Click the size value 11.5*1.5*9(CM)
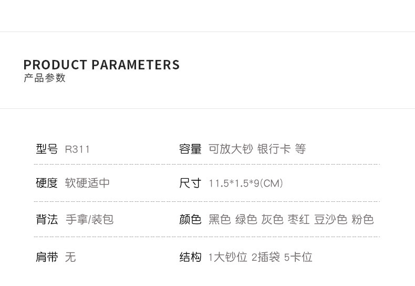The width and height of the screenshot is (415, 286). 246,183
